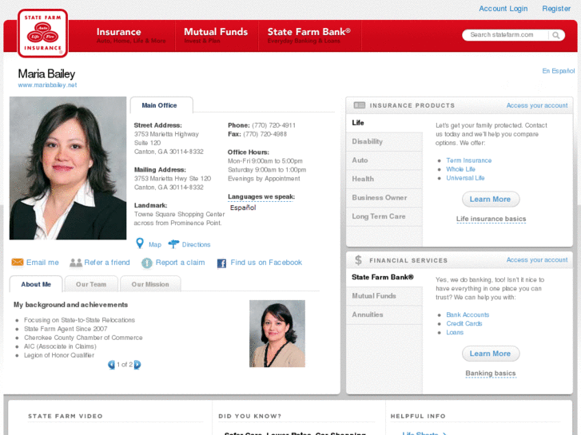This screenshot has height=435, width=581.
Task: Open the Bank Accounts link
Action: (x=468, y=314)
